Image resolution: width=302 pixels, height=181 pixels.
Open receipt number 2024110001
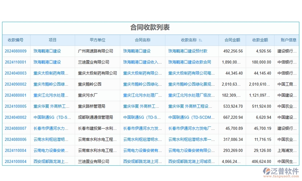pos(16,62)
